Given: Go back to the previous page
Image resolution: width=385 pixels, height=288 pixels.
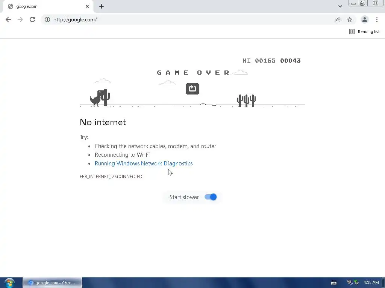Looking at the screenshot, I should [x=8, y=19].
